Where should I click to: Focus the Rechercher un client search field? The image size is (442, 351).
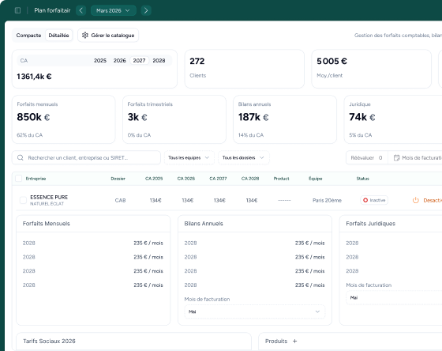click(x=86, y=157)
